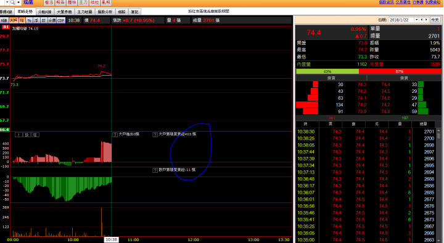444x243 pixels.
Task: Toggle the 分價 price distribution button
Action: coord(52,20)
